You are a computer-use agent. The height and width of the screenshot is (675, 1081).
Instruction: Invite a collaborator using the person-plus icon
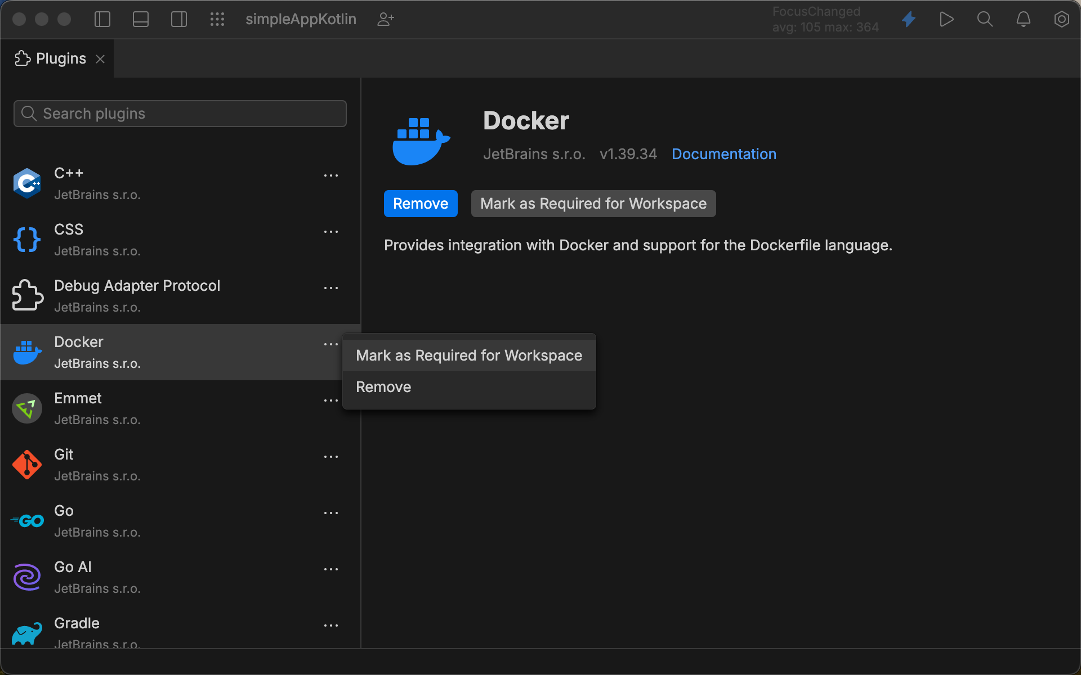point(385,19)
